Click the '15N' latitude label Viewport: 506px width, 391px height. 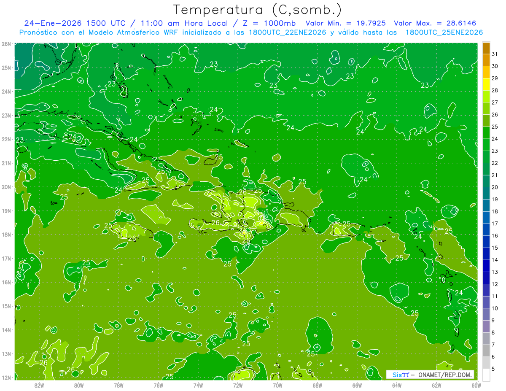tap(6, 306)
